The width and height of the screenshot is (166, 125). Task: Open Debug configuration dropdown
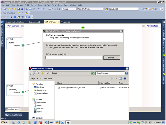[76, 9]
